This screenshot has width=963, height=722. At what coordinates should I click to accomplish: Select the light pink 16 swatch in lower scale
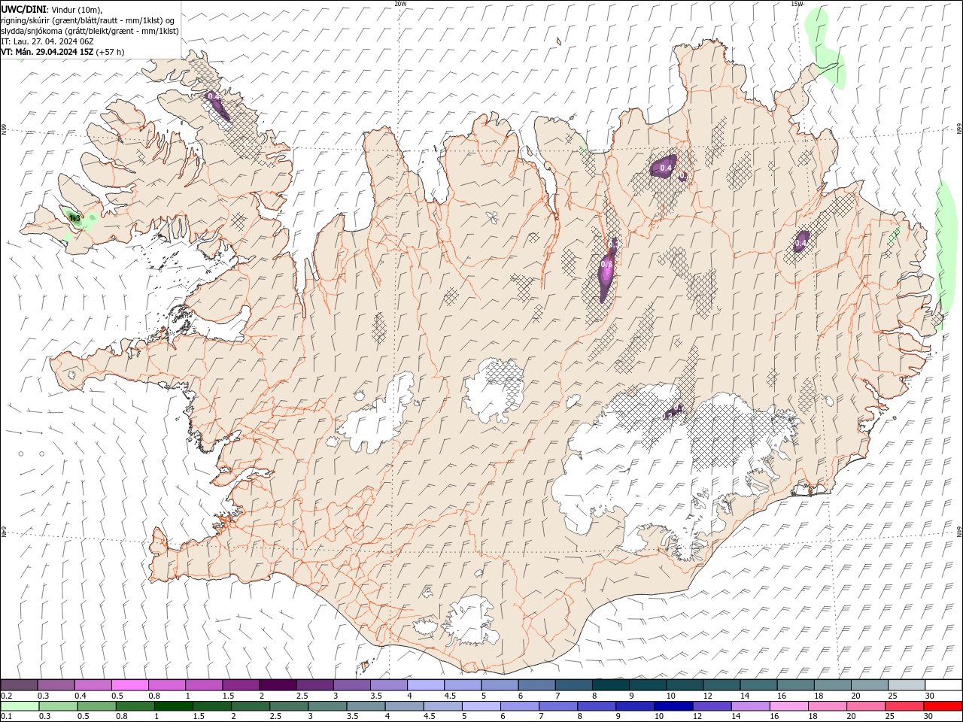tap(789, 706)
